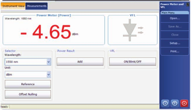Open Setup... in the Main Menu

click(x=175, y=43)
